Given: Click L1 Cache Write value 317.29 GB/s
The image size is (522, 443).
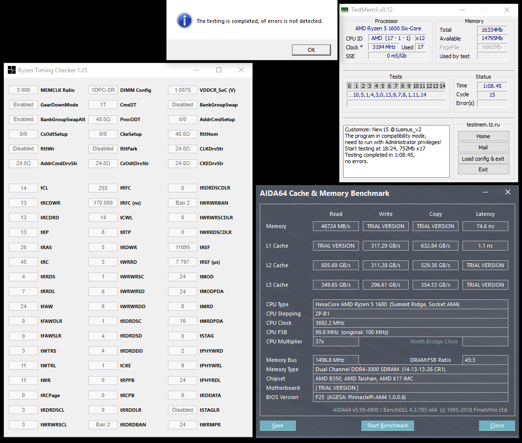Looking at the screenshot, I should (x=385, y=246).
